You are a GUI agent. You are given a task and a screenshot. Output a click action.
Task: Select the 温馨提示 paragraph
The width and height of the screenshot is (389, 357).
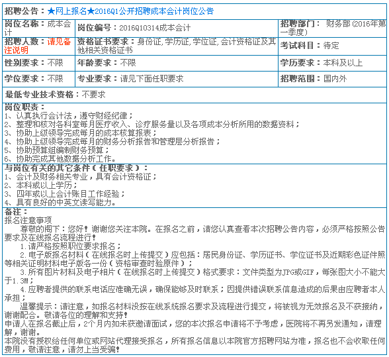194,311
